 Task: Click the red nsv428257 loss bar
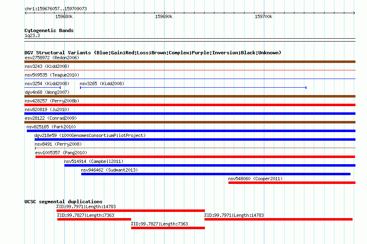tap(190, 105)
